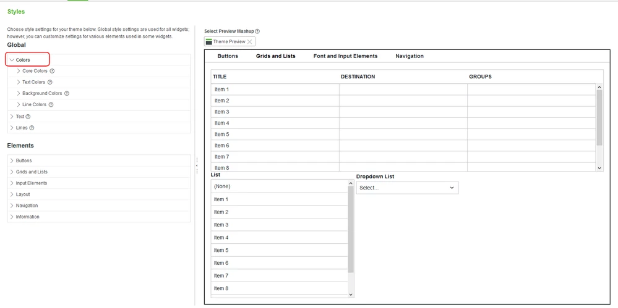618x308 pixels.
Task: Open the Dropdown List Select combo box
Action: click(x=407, y=188)
